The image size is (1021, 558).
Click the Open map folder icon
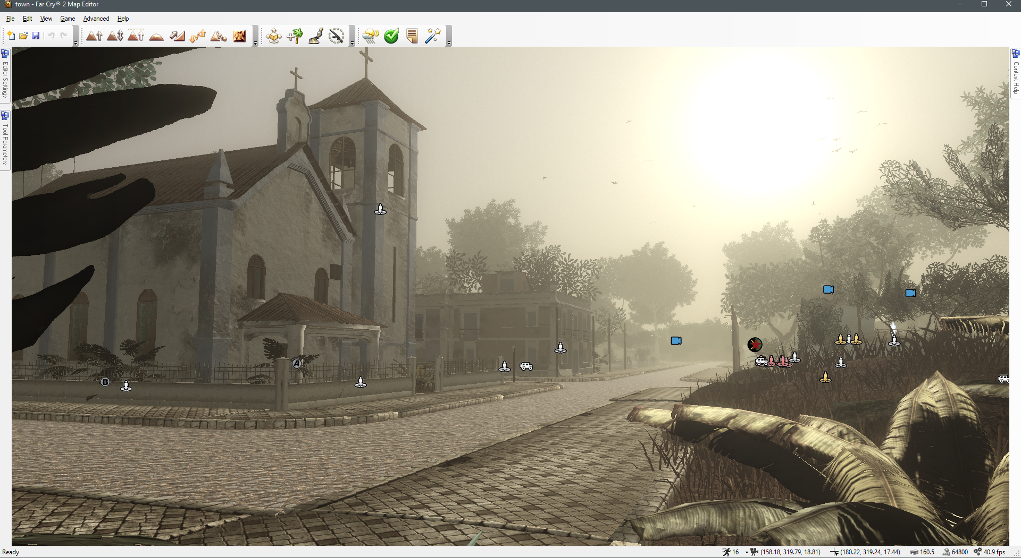tap(23, 36)
